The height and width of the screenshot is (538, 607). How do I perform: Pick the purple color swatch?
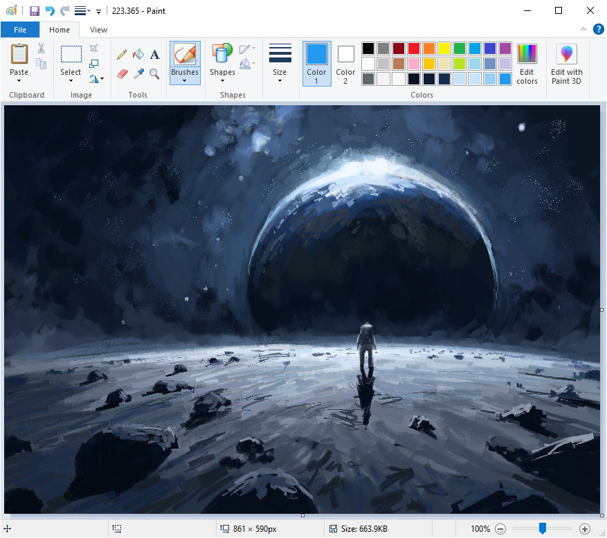[x=505, y=48]
